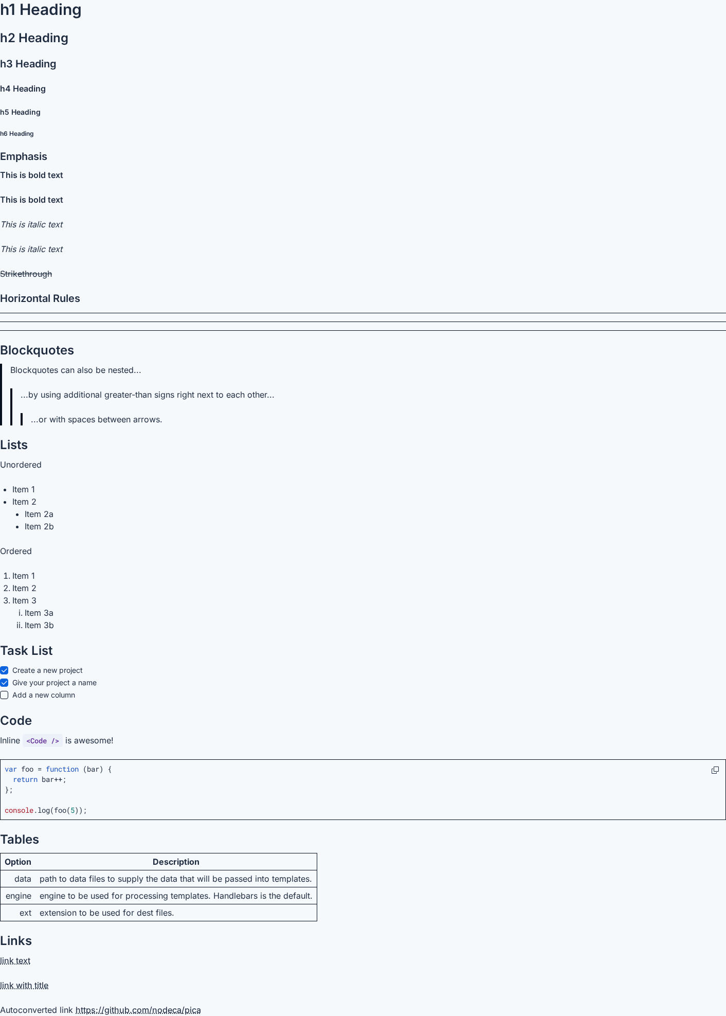
Task: Click the 'Emphasis' section heading
Action: coord(24,156)
